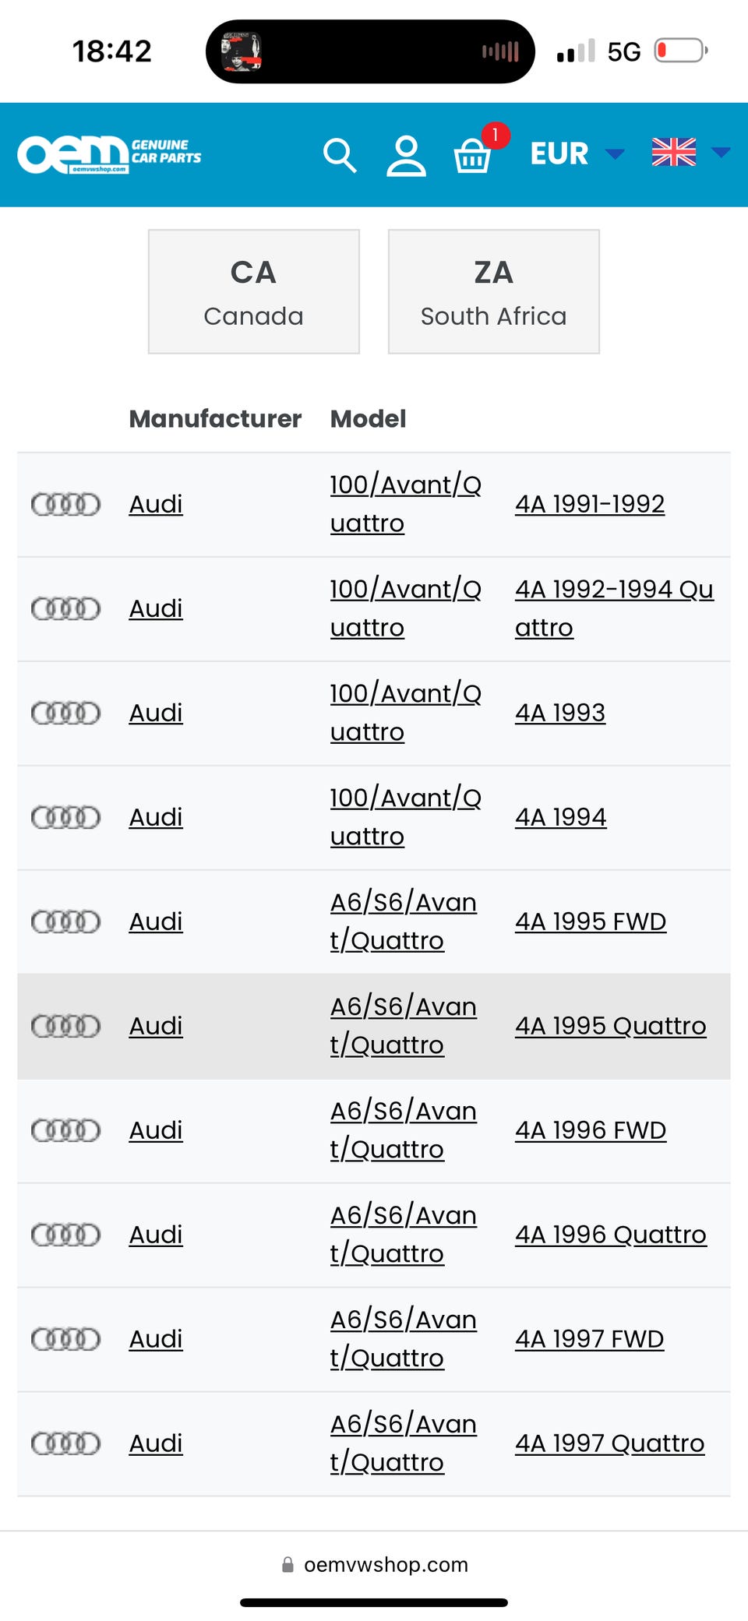The width and height of the screenshot is (748, 1621).
Task: Open the 4A 1997 FWD link
Action: coord(589,1339)
